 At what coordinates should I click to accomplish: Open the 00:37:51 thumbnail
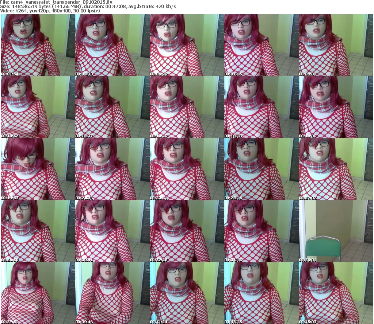coord(38,293)
